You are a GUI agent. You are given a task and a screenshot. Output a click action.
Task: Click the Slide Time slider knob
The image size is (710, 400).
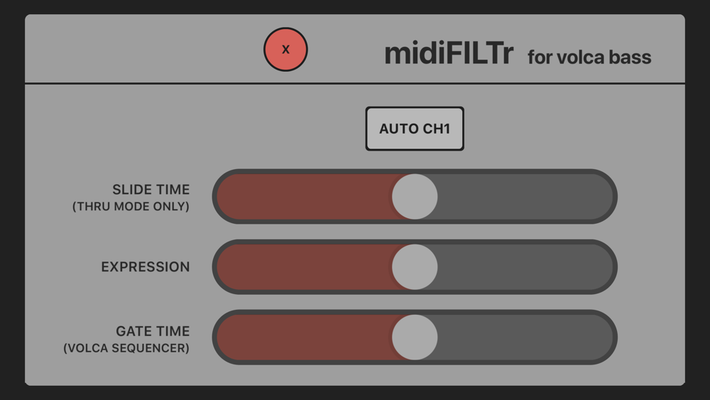click(415, 197)
